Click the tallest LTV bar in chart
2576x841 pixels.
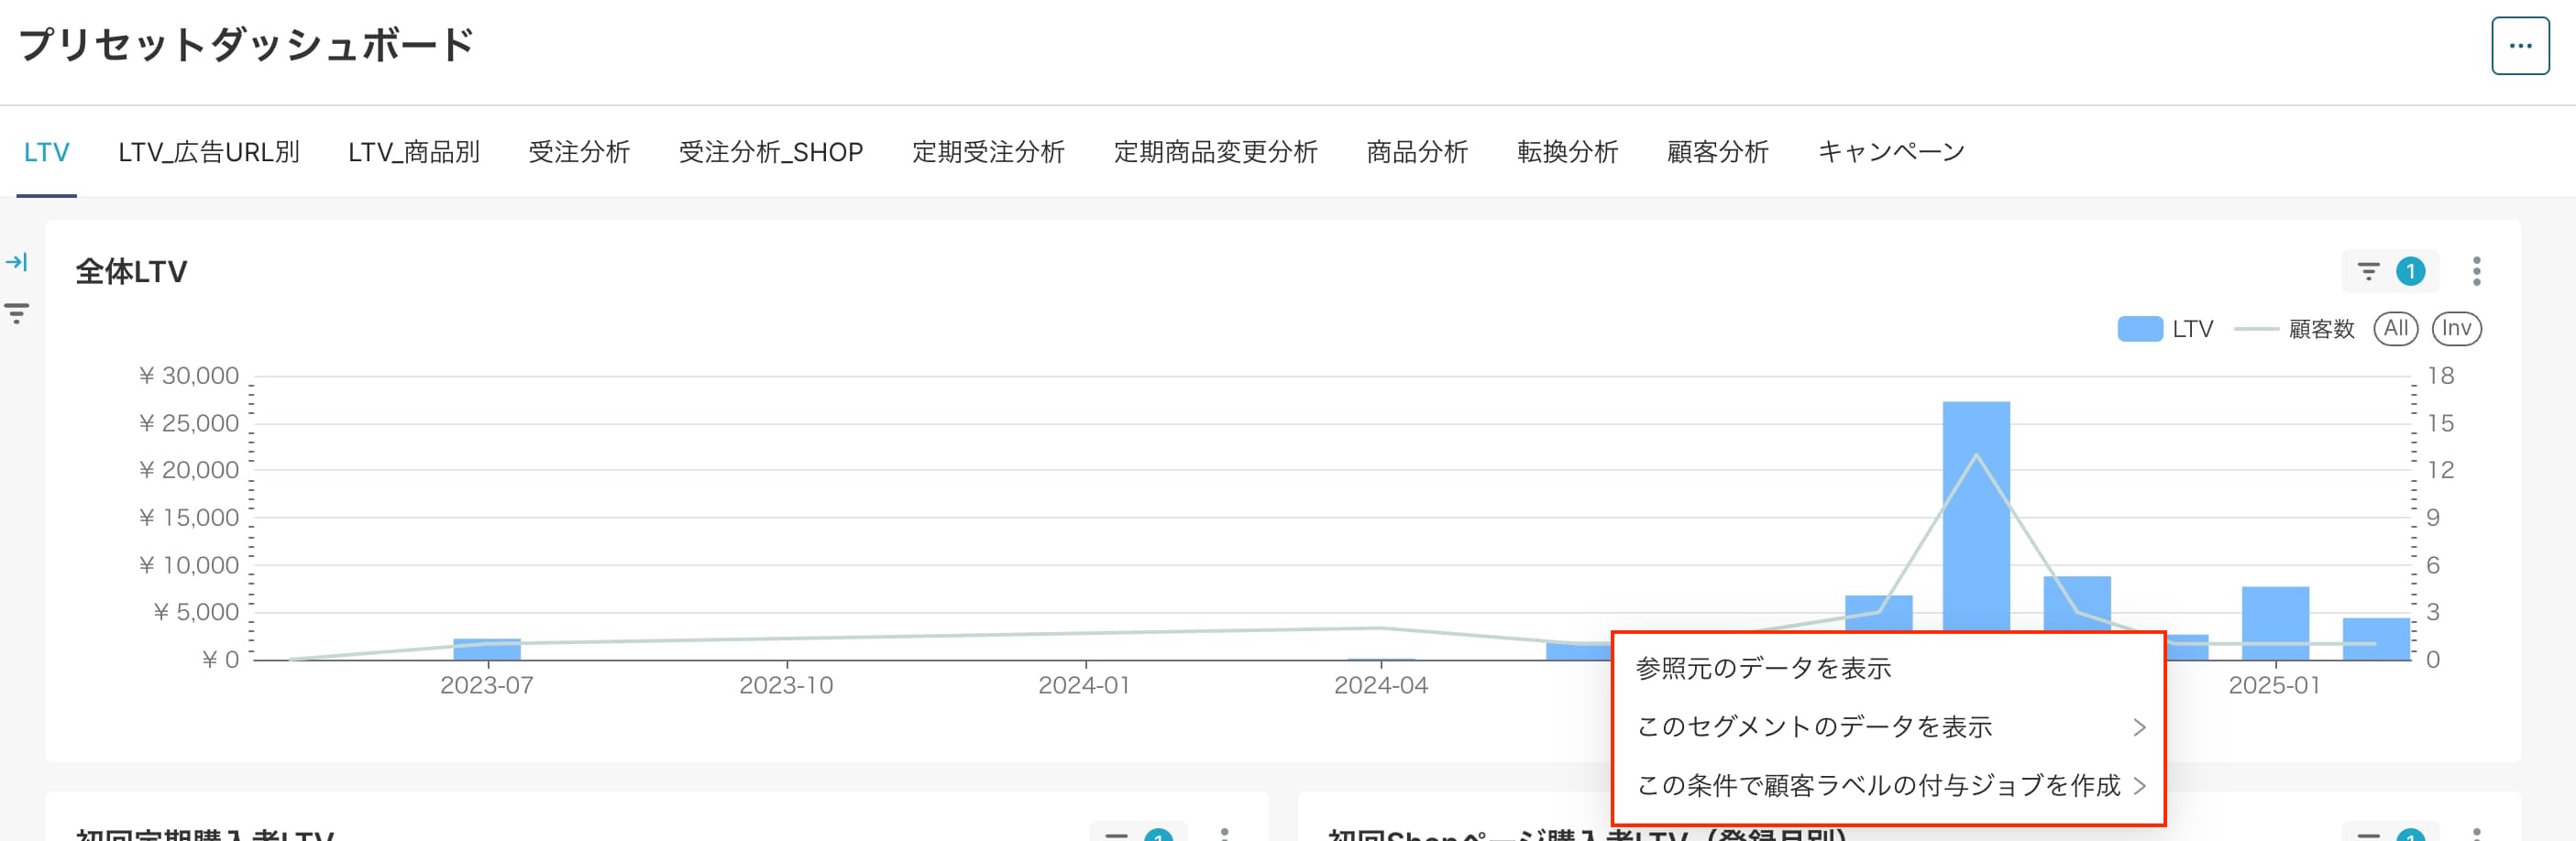pos(1976,517)
